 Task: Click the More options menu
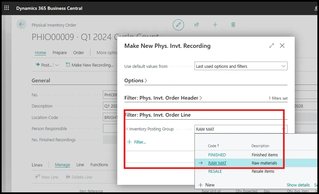click(107, 52)
